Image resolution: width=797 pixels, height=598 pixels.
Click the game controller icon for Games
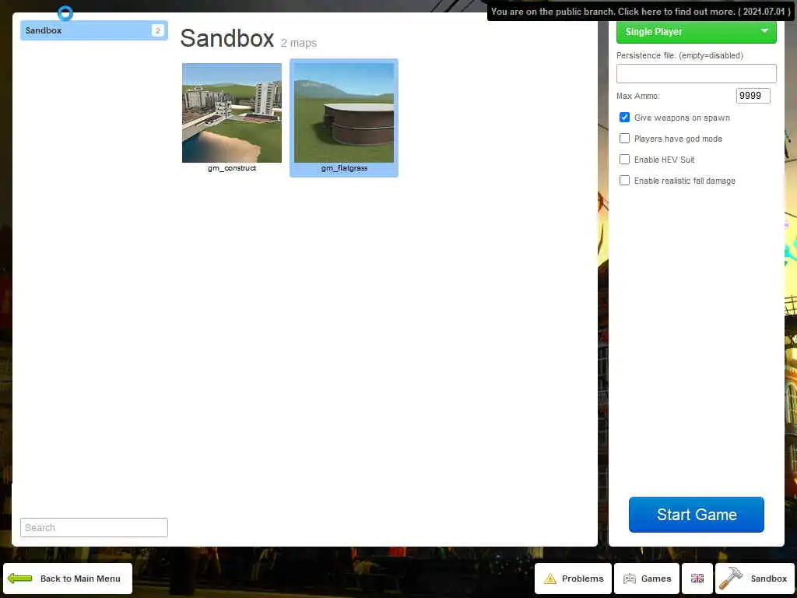point(629,579)
